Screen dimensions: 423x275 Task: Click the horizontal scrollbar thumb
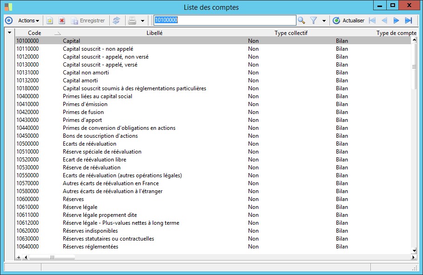tap(52, 257)
